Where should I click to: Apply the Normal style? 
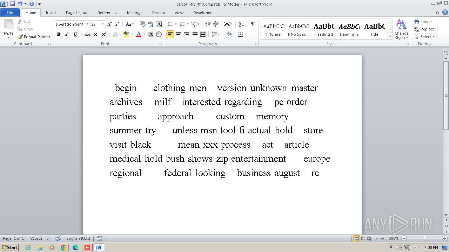tap(273, 29)
